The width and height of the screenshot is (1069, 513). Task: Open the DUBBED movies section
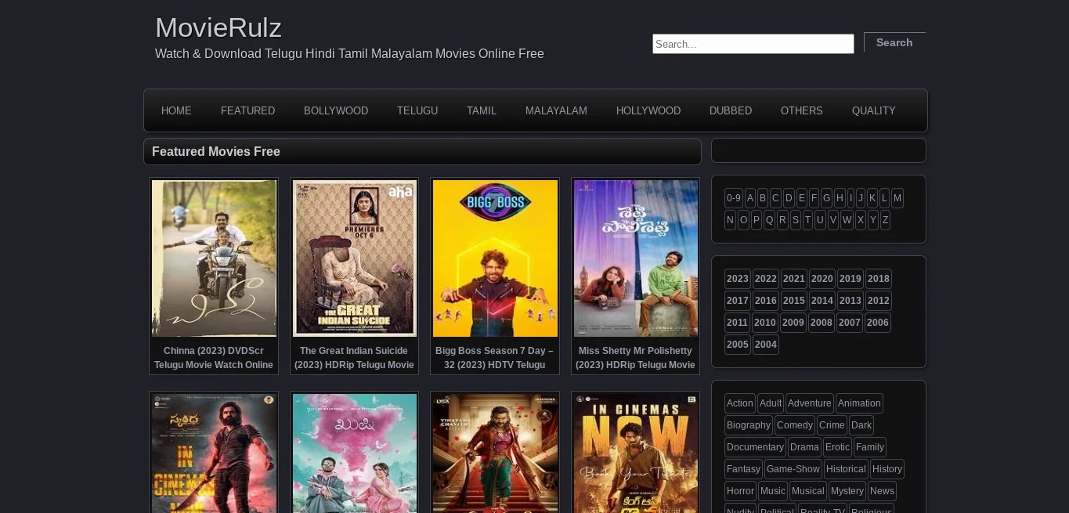click(730, 110)
